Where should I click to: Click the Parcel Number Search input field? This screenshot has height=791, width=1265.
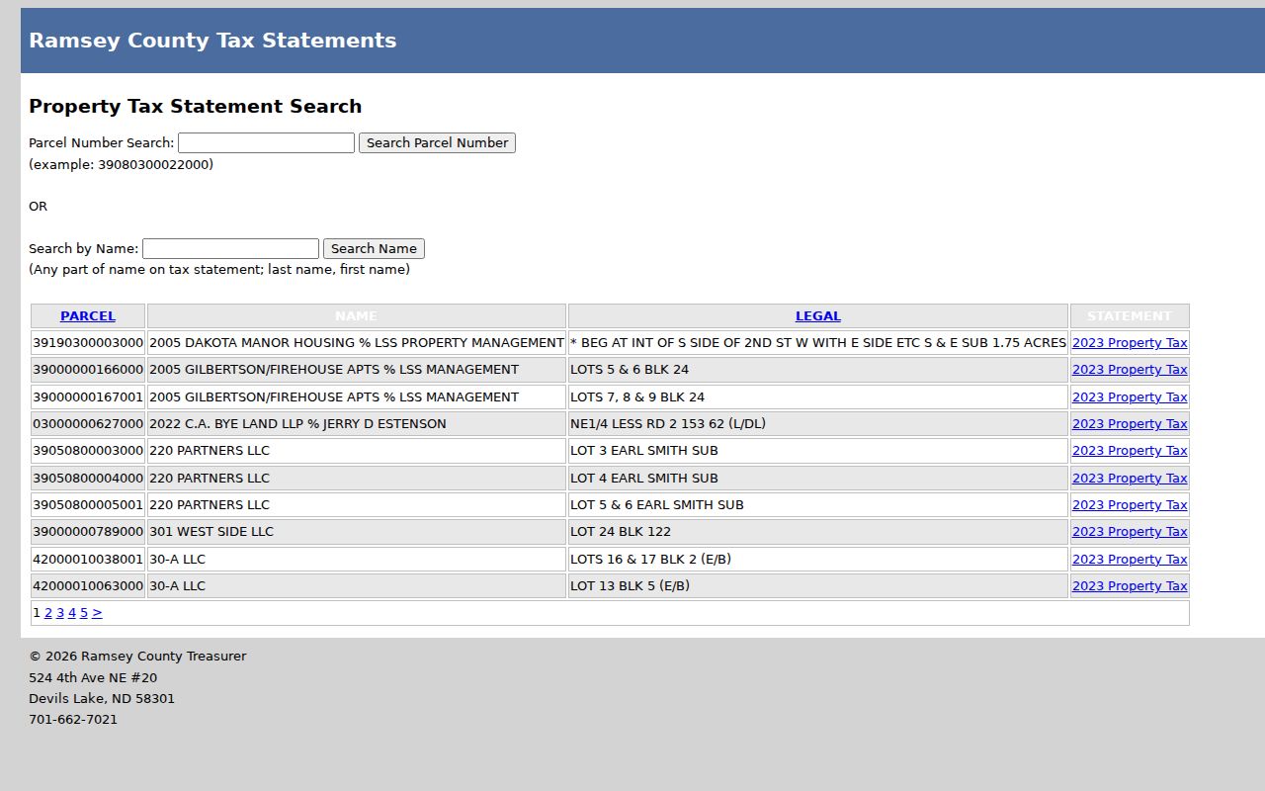click(x=266, y=142)
